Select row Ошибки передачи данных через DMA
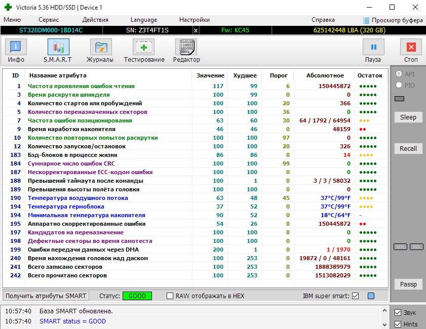426x329 pixels. tap(195, 250)
